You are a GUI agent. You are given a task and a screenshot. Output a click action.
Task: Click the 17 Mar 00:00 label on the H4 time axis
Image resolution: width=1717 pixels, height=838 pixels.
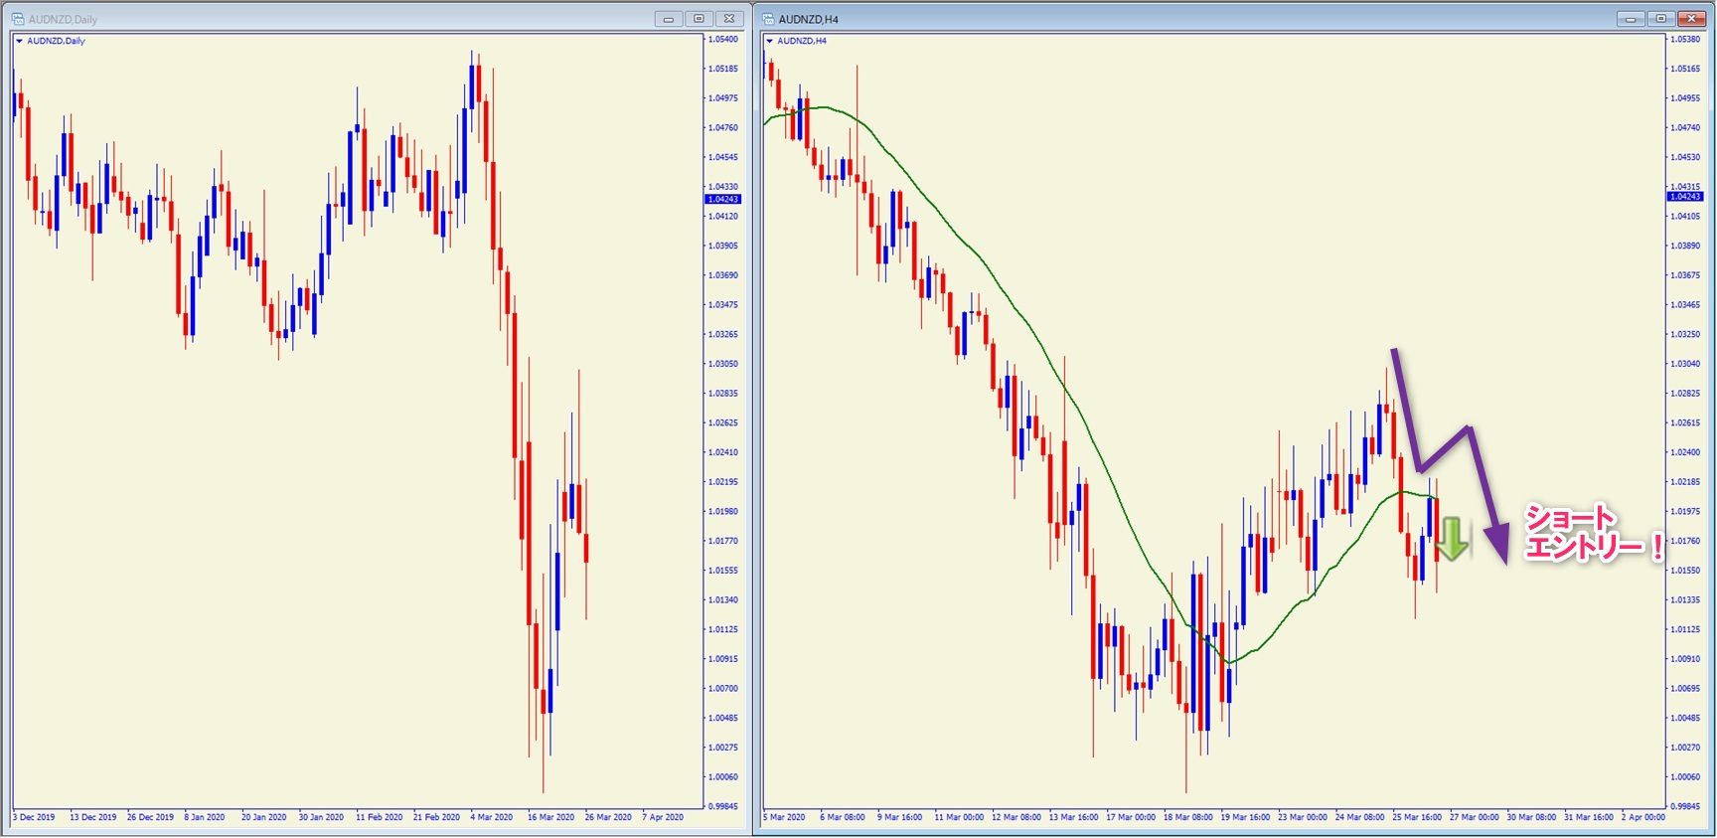(1131, 817)
